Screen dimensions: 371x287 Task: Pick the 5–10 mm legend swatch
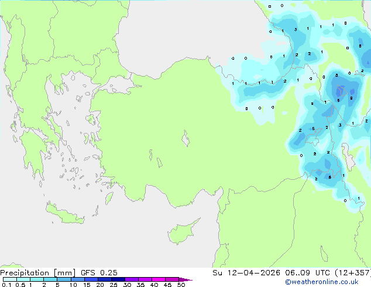(x=64, y=279)
